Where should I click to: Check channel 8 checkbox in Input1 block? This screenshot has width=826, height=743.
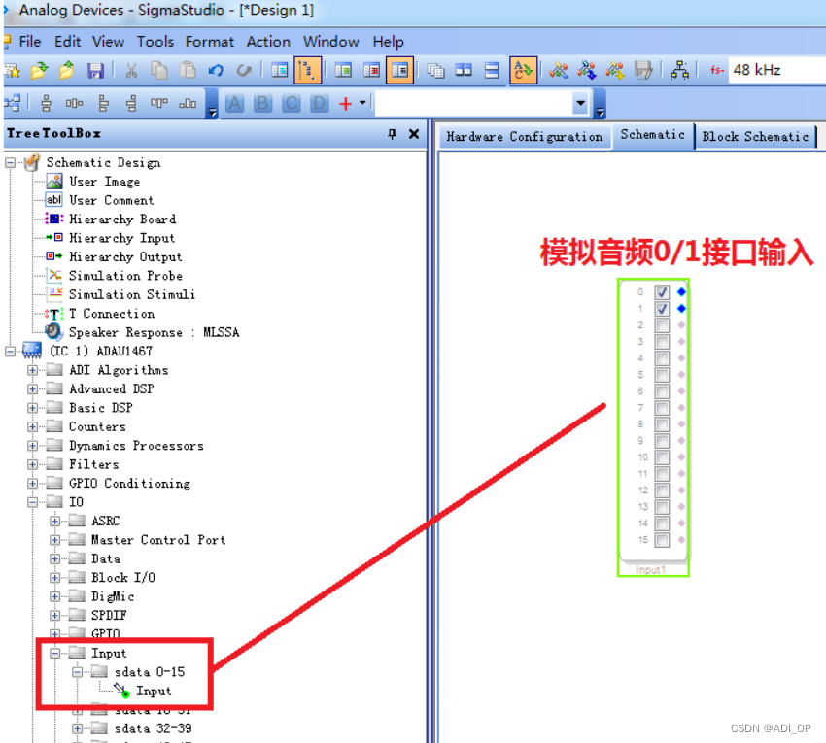pos(662,423)
